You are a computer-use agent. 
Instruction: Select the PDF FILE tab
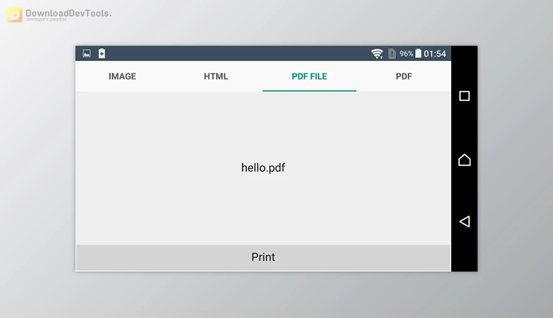coord(309,77)
